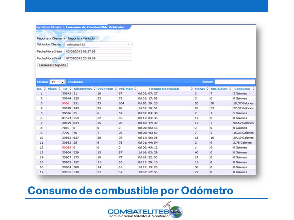Click ID 7790 in row 9

(x=66, y=133)
